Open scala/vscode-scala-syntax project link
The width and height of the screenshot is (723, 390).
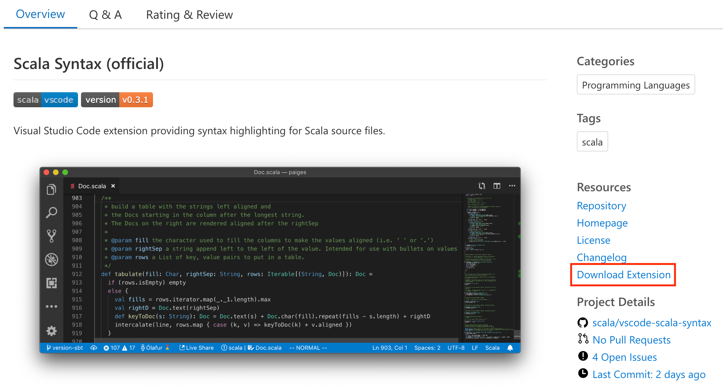tap(652, 323)
